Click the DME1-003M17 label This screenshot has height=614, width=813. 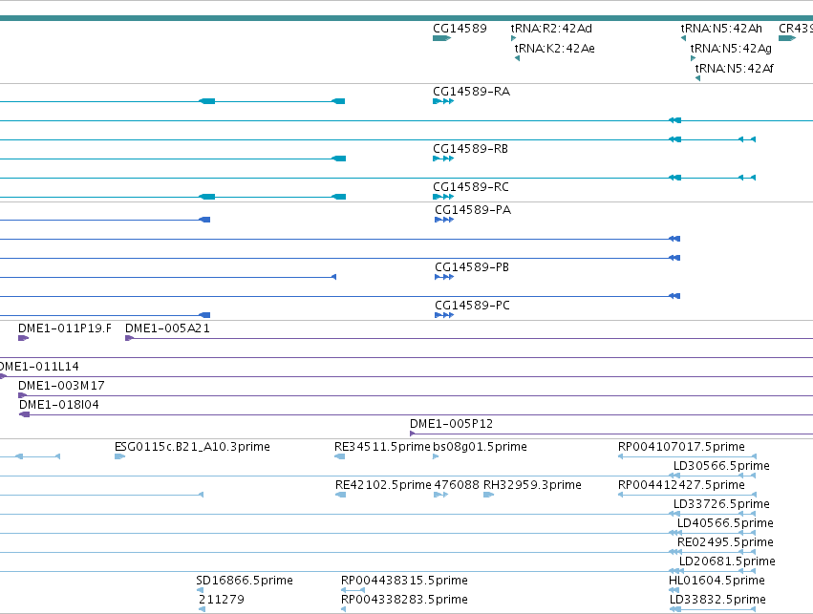coord(61,386)
